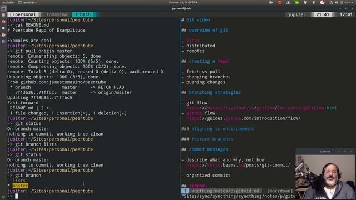Click the round white tray icon with red badge

pyautogui.click(x=323, y=2)
